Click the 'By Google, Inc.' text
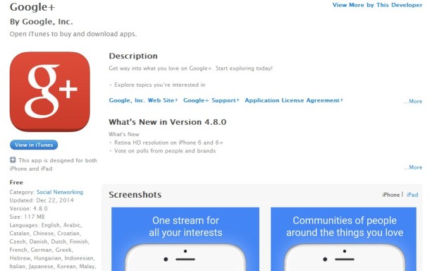 tap(42, 22)
